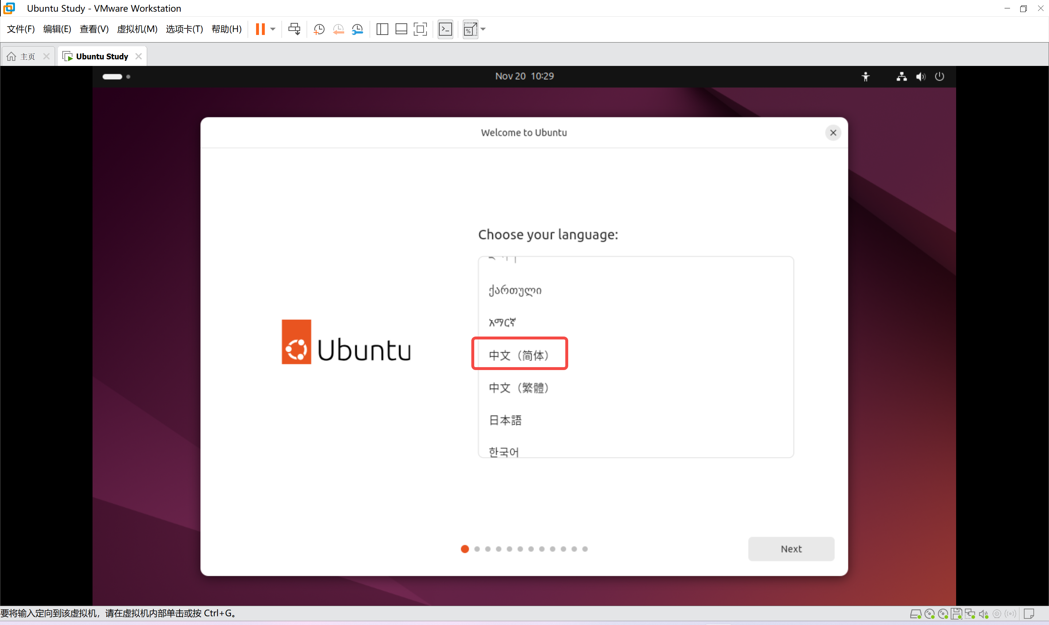Click the Next button
Screen dimensions: 1049x625
(x=791, y=549)
